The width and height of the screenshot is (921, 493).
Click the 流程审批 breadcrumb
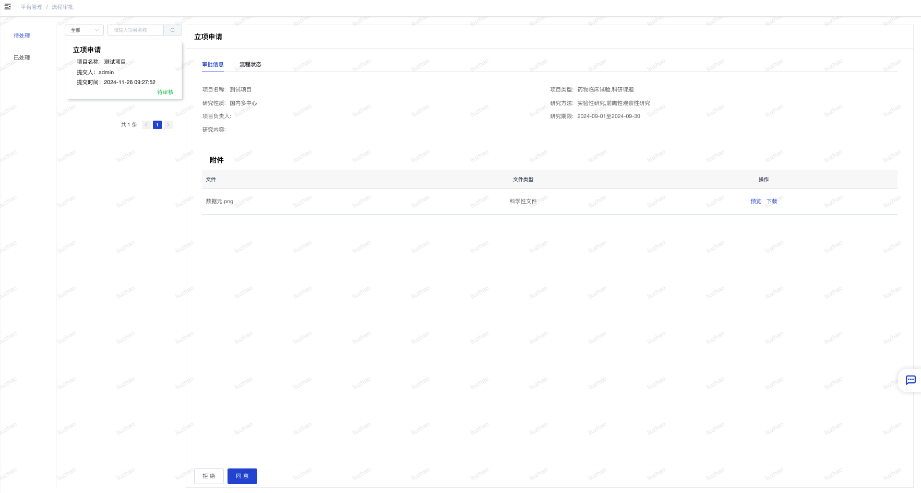[63, 7]
